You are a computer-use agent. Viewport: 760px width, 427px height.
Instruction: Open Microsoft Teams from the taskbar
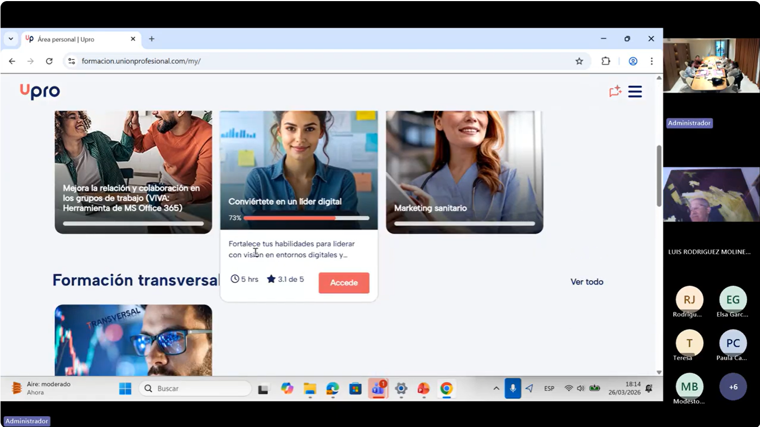tap(378, 389)
